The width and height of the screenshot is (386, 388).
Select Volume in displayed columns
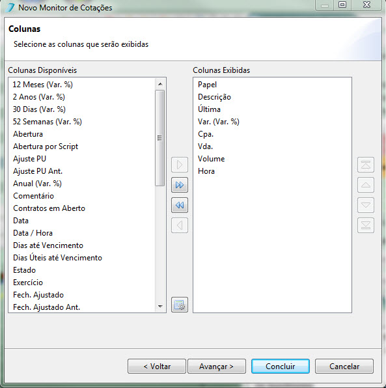(212, 159)
